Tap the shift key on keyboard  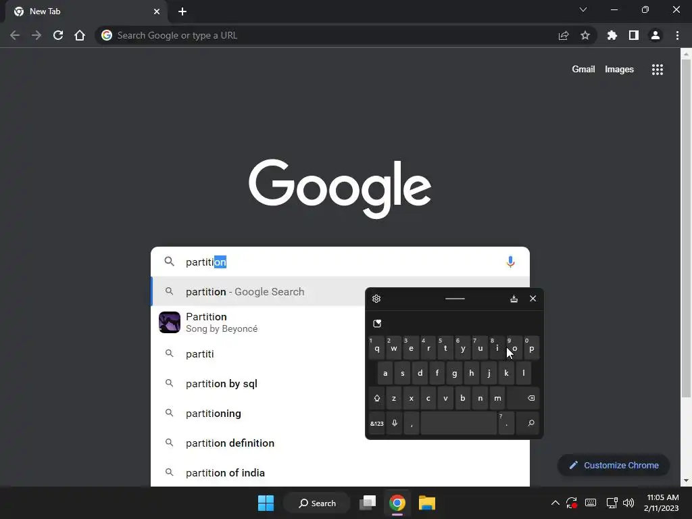(376, 398)
